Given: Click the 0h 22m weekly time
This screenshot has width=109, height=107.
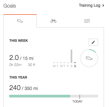Looking at the screenshot, I should [15, 65].
